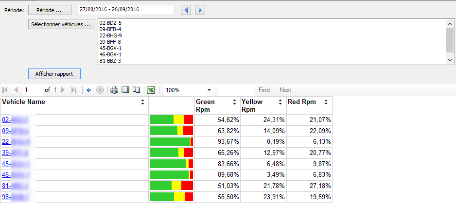Go to next report page arrow
Image resolution: width=456 pixels, height=205 pixels.
[x=63, y=90]
